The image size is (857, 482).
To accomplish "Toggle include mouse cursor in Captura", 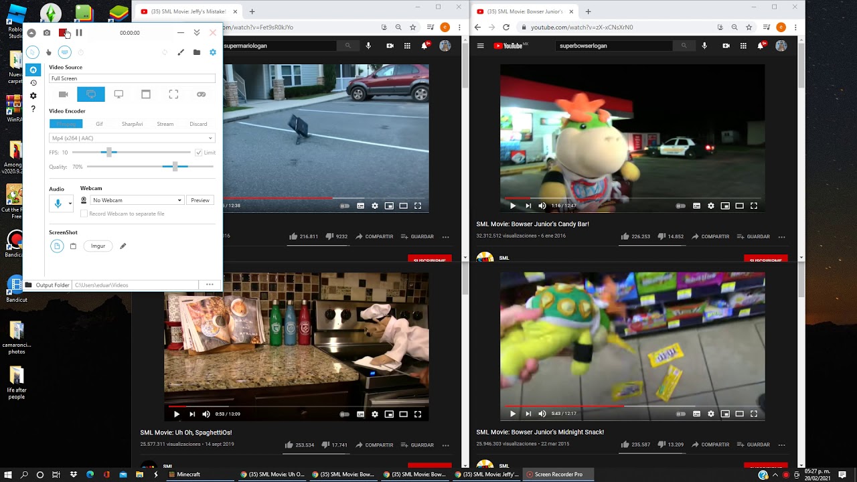I will coord(32,52).
